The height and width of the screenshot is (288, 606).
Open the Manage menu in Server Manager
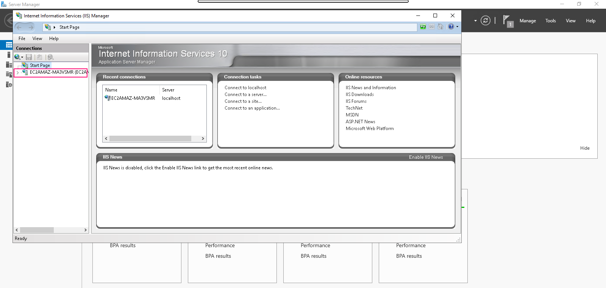528,21
